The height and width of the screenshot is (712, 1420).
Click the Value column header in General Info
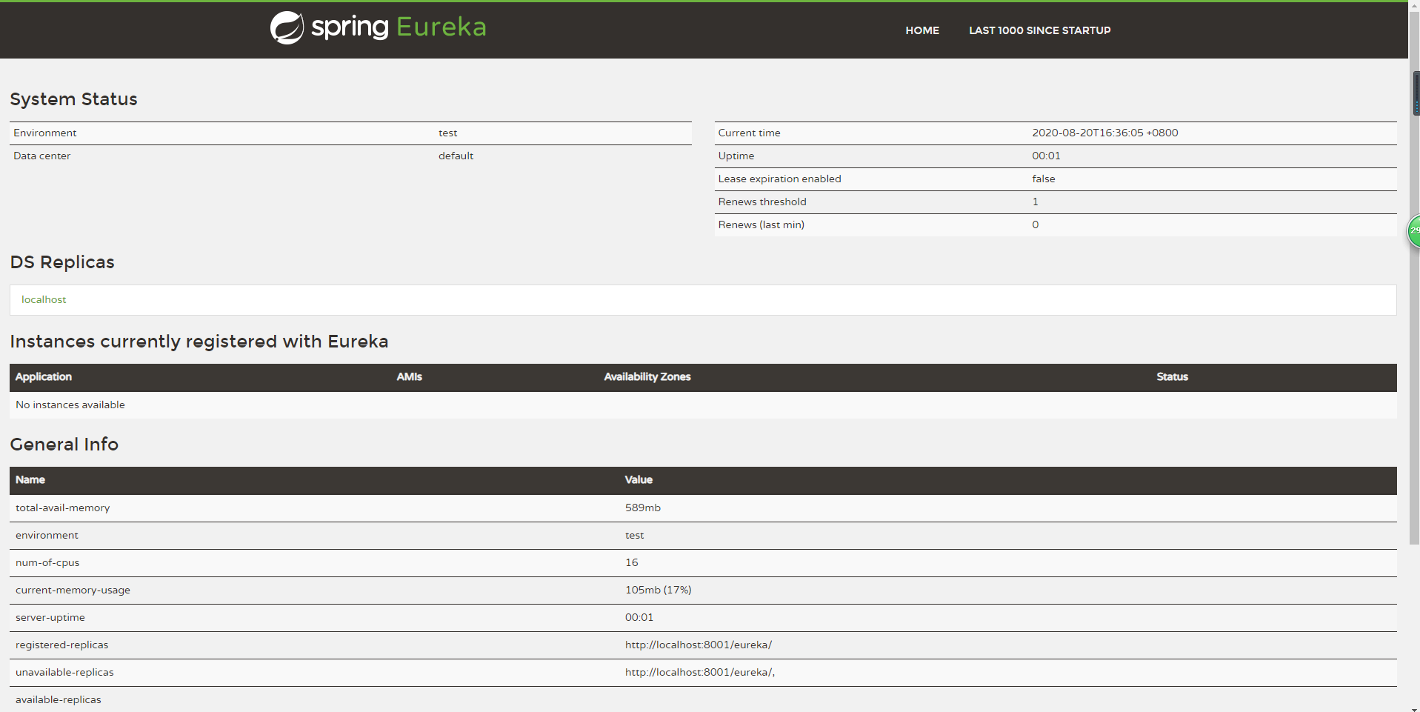[x=639, y=479]
